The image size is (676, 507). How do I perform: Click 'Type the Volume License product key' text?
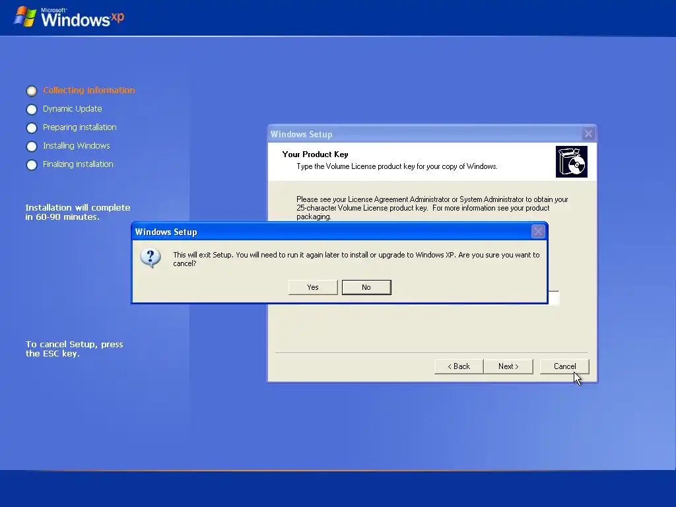[397, 166]
